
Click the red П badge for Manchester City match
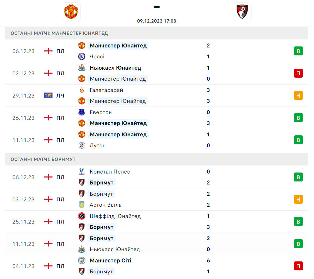(298, 266)
